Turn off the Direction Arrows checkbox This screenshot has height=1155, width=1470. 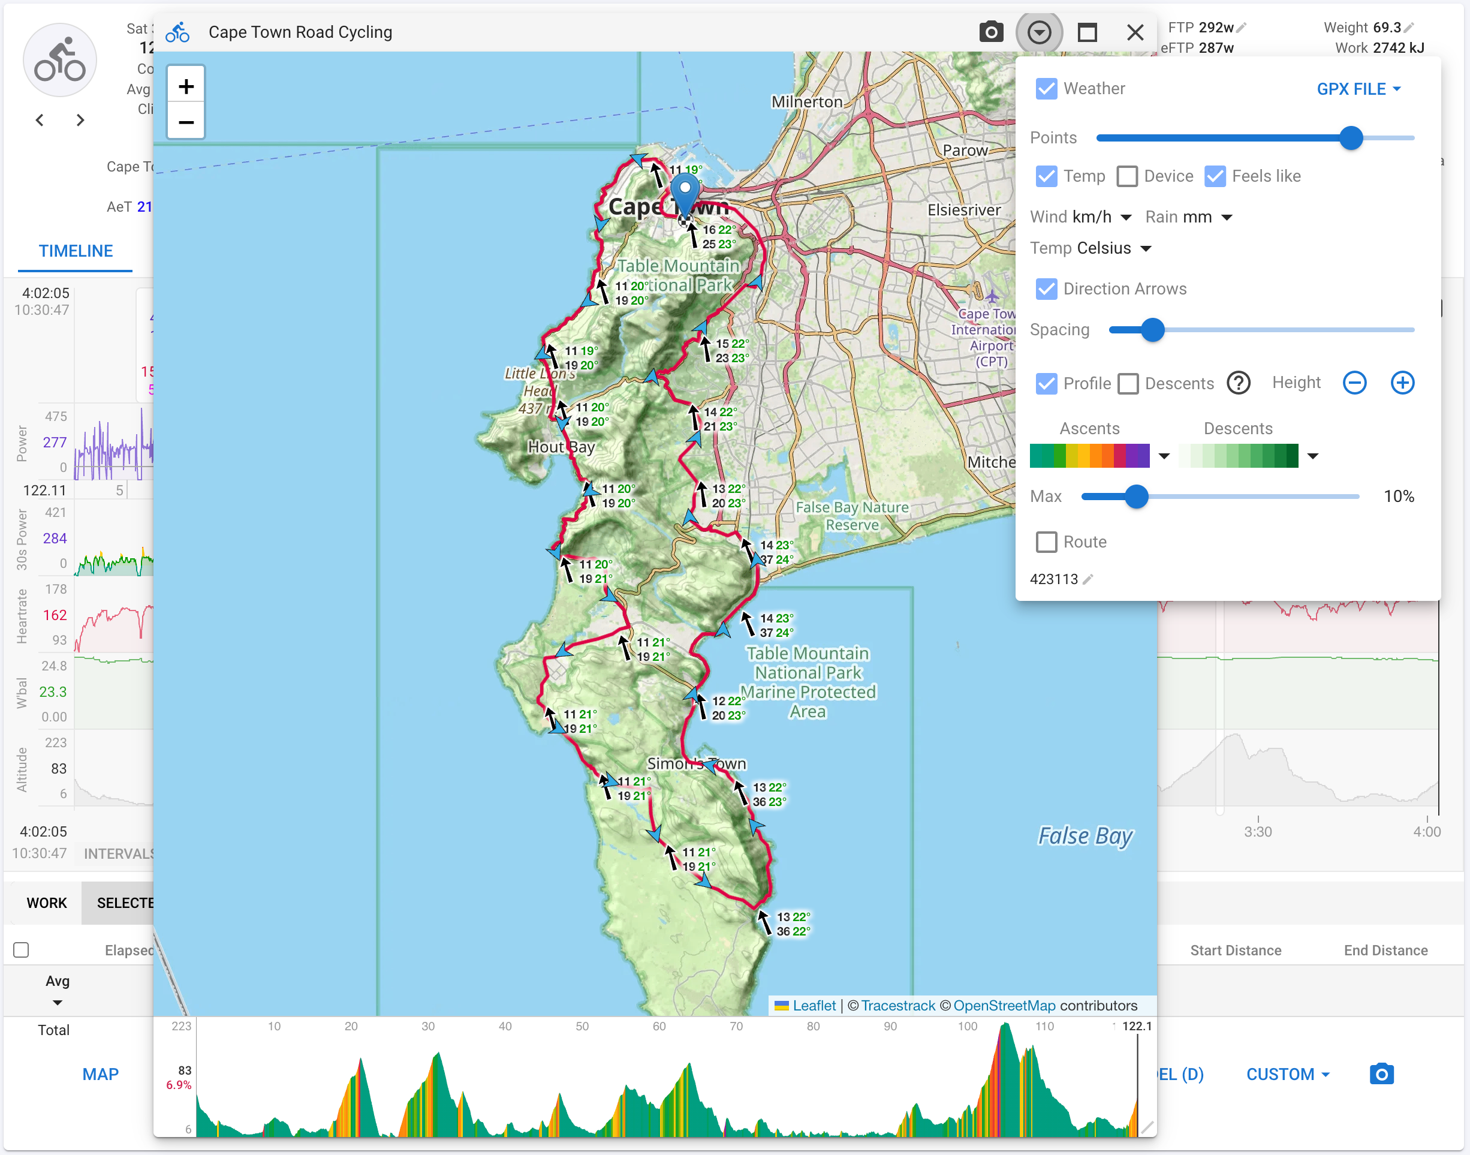(1046, 289)
